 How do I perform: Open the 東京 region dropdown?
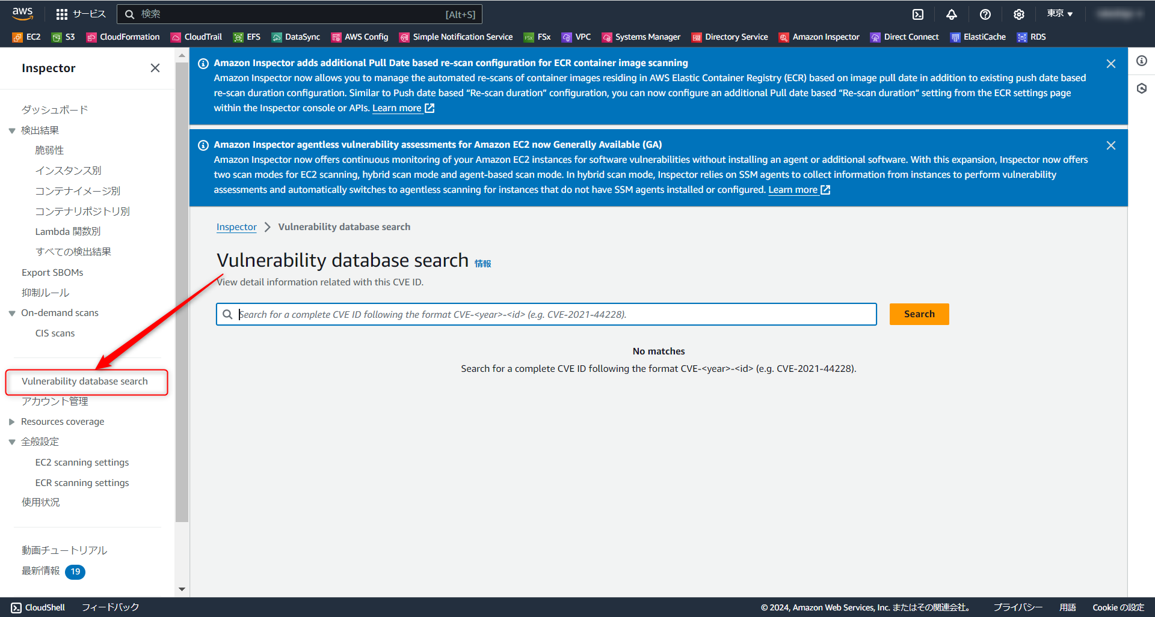[1060, 14]
